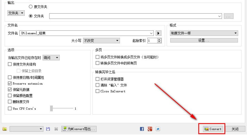The image size is (247, 135).
Task: Click the 设置... format settings button
Action: tap(204, 41)
